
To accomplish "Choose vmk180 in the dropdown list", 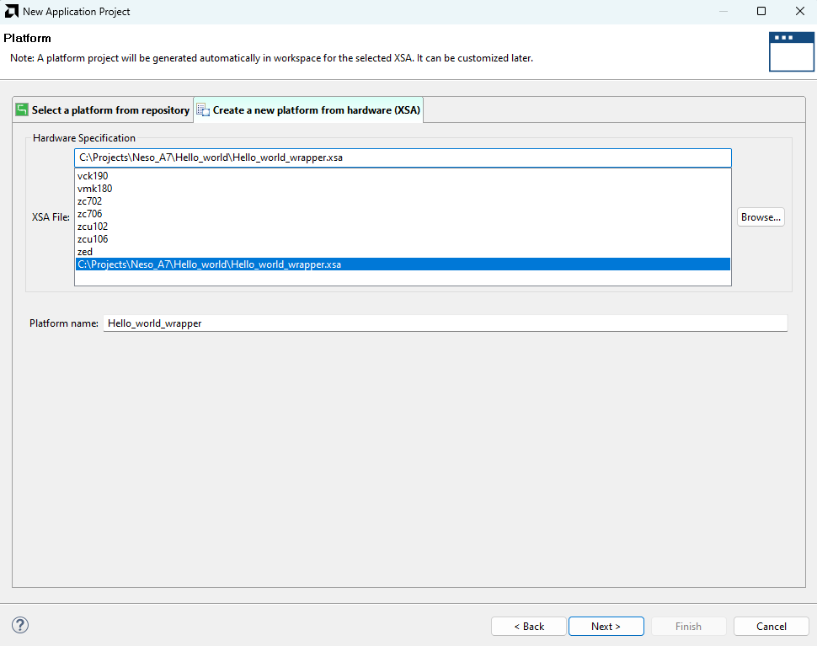I will point(94,189).
